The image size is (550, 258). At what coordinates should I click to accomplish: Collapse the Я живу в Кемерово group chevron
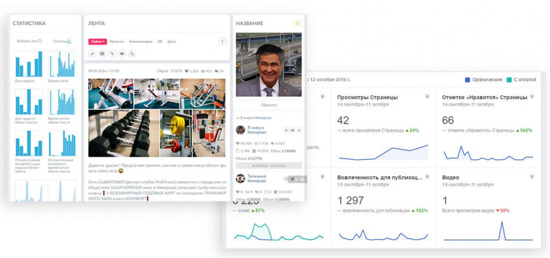pos(237,118)
